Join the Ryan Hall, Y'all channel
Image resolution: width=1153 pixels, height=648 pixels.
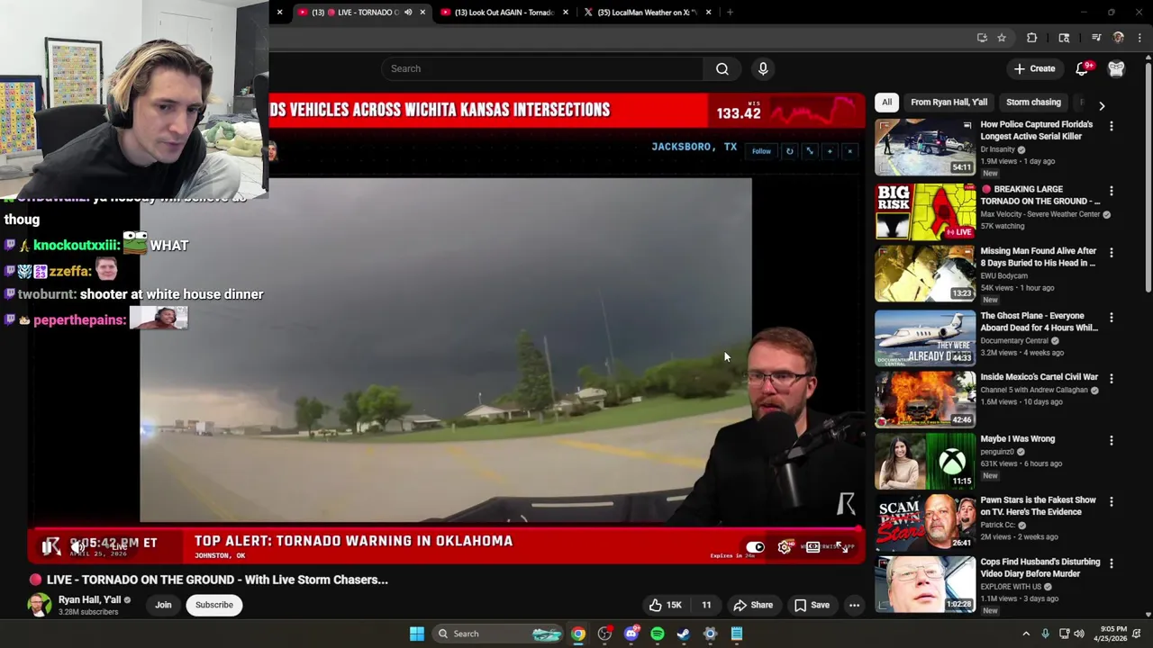(163, 605)
